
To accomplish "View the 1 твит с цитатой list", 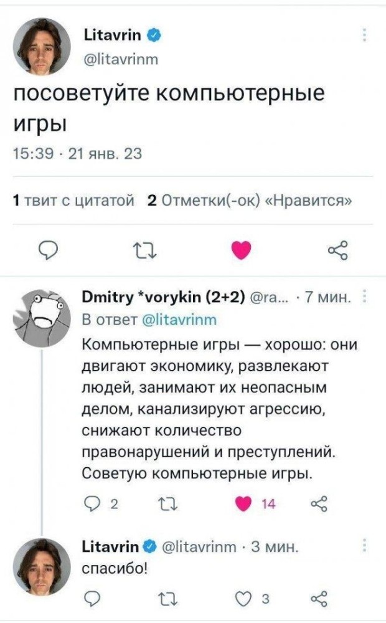I will point(74,201).
